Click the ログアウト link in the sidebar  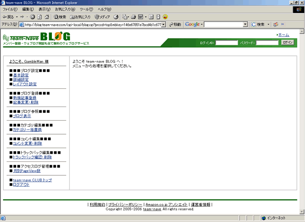[21, 184]
